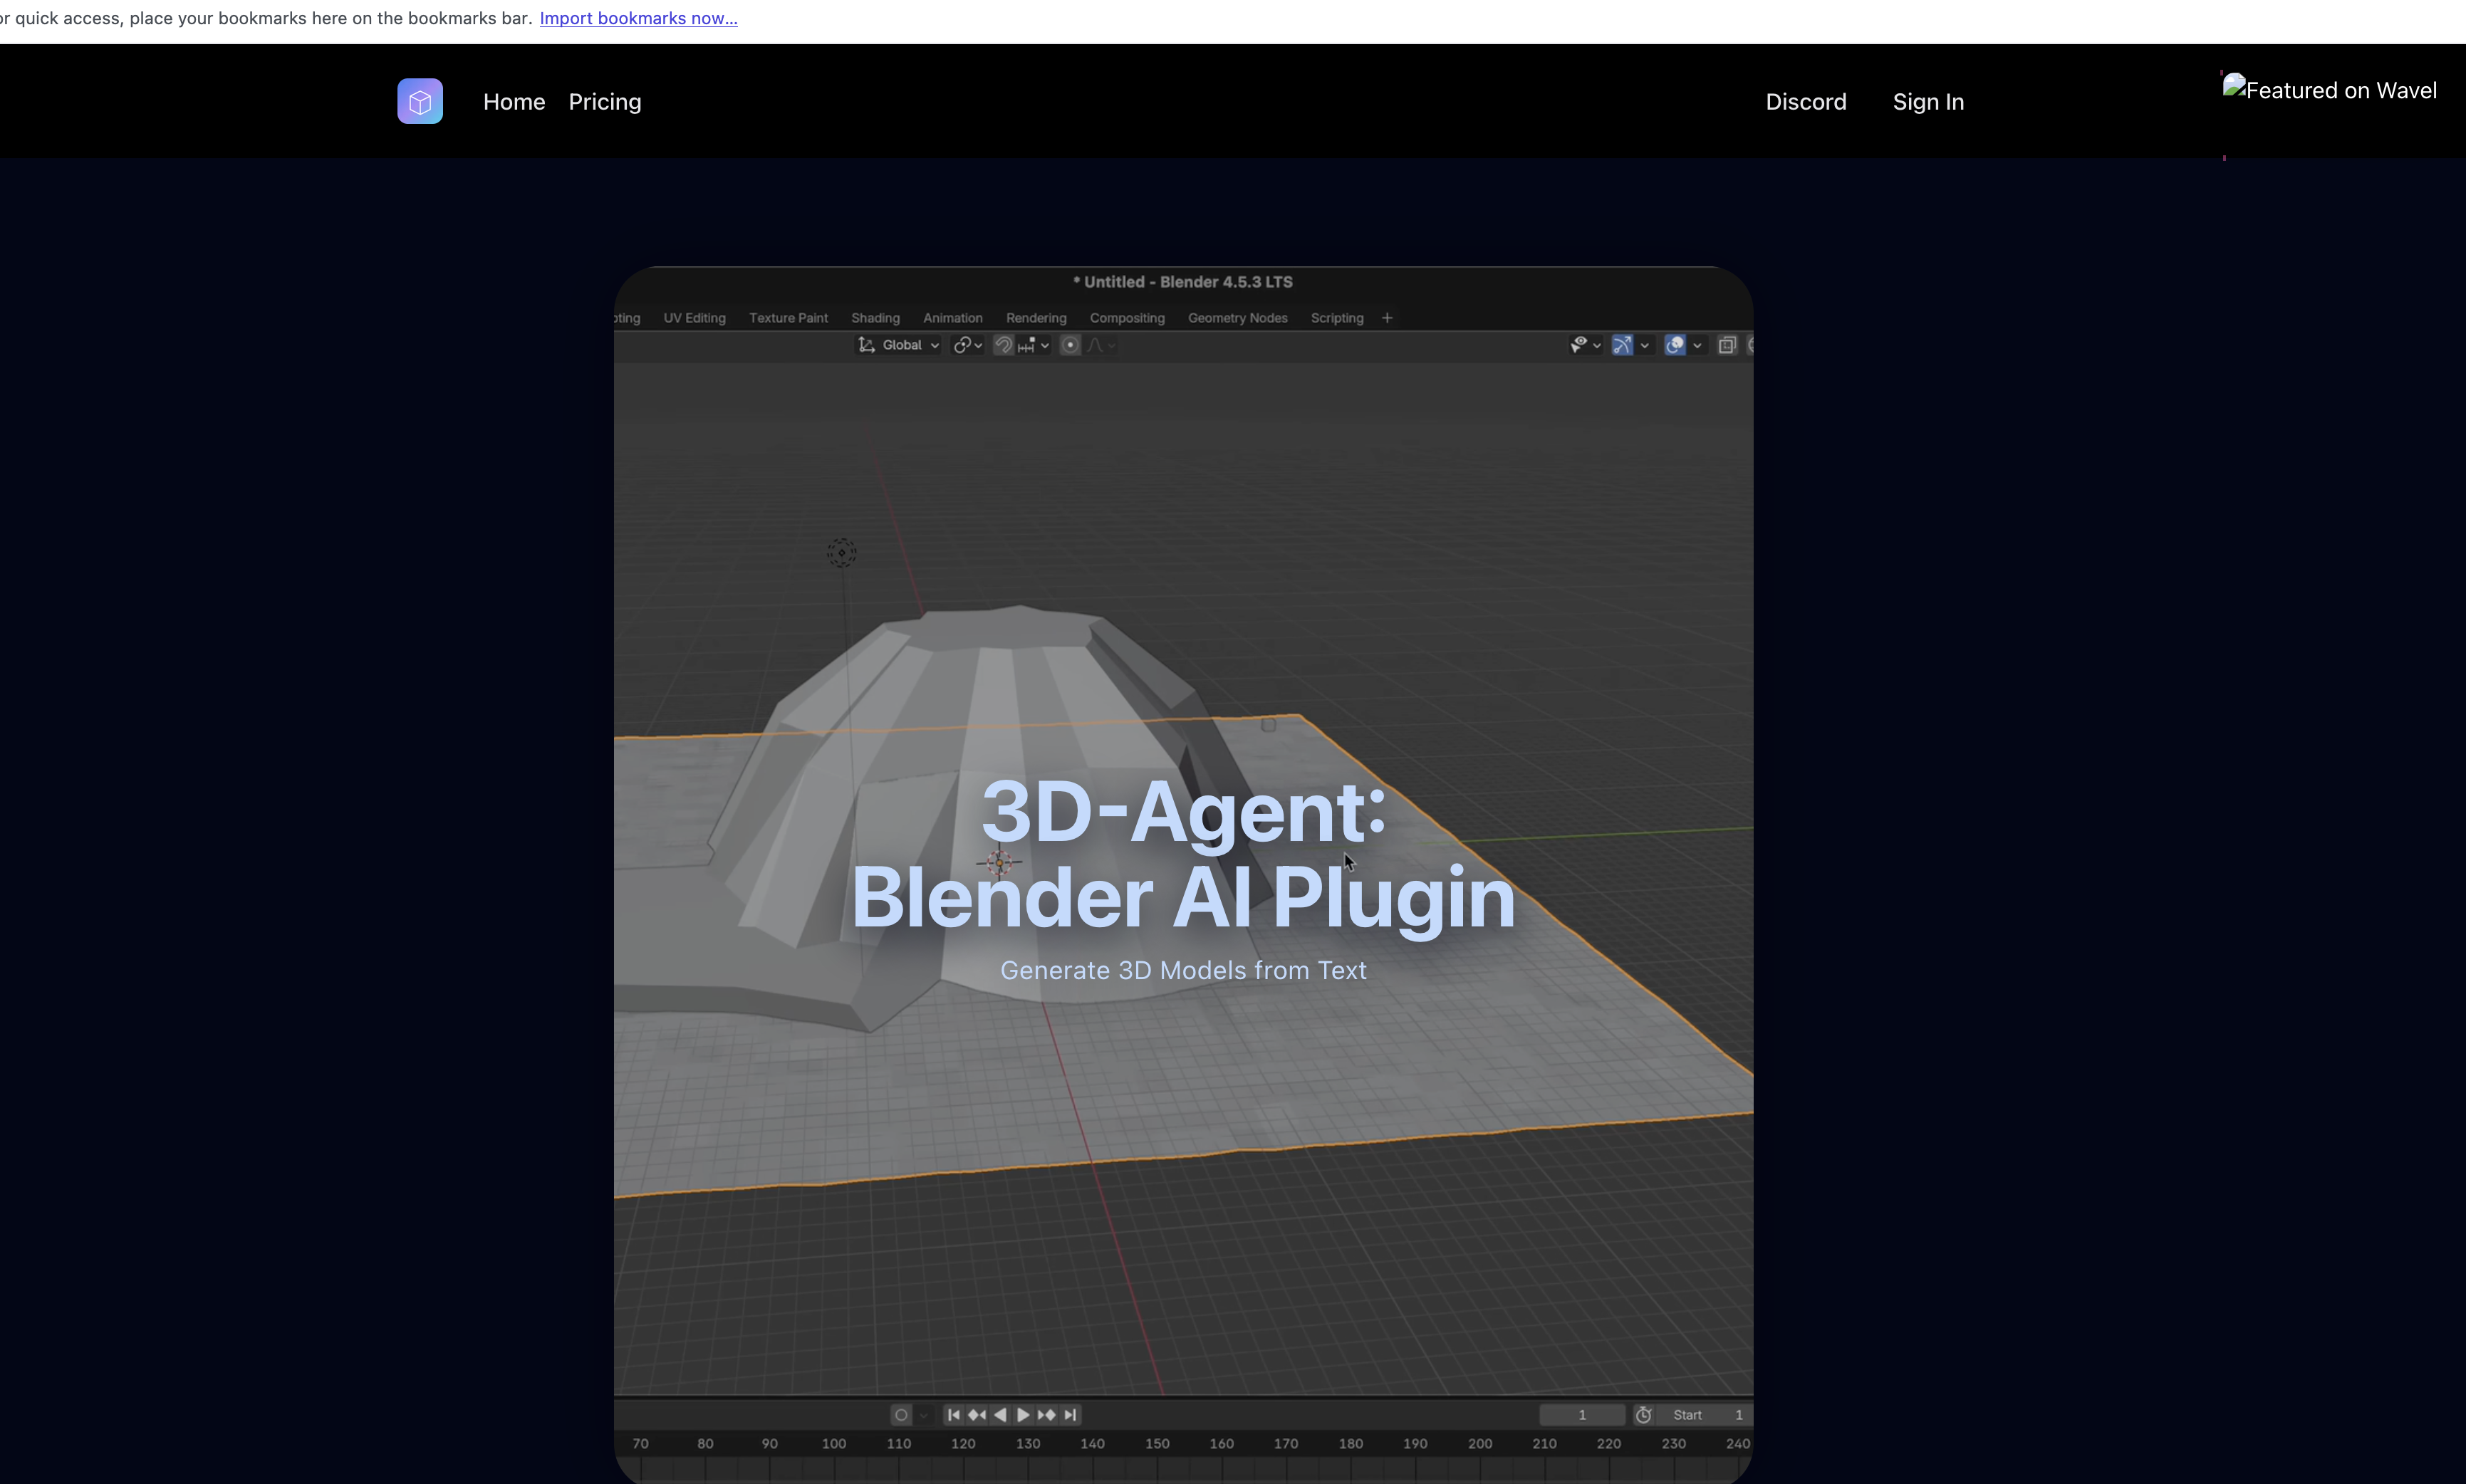Enable proportional editing mode

pyautogui.click(x=1071, y=344)
